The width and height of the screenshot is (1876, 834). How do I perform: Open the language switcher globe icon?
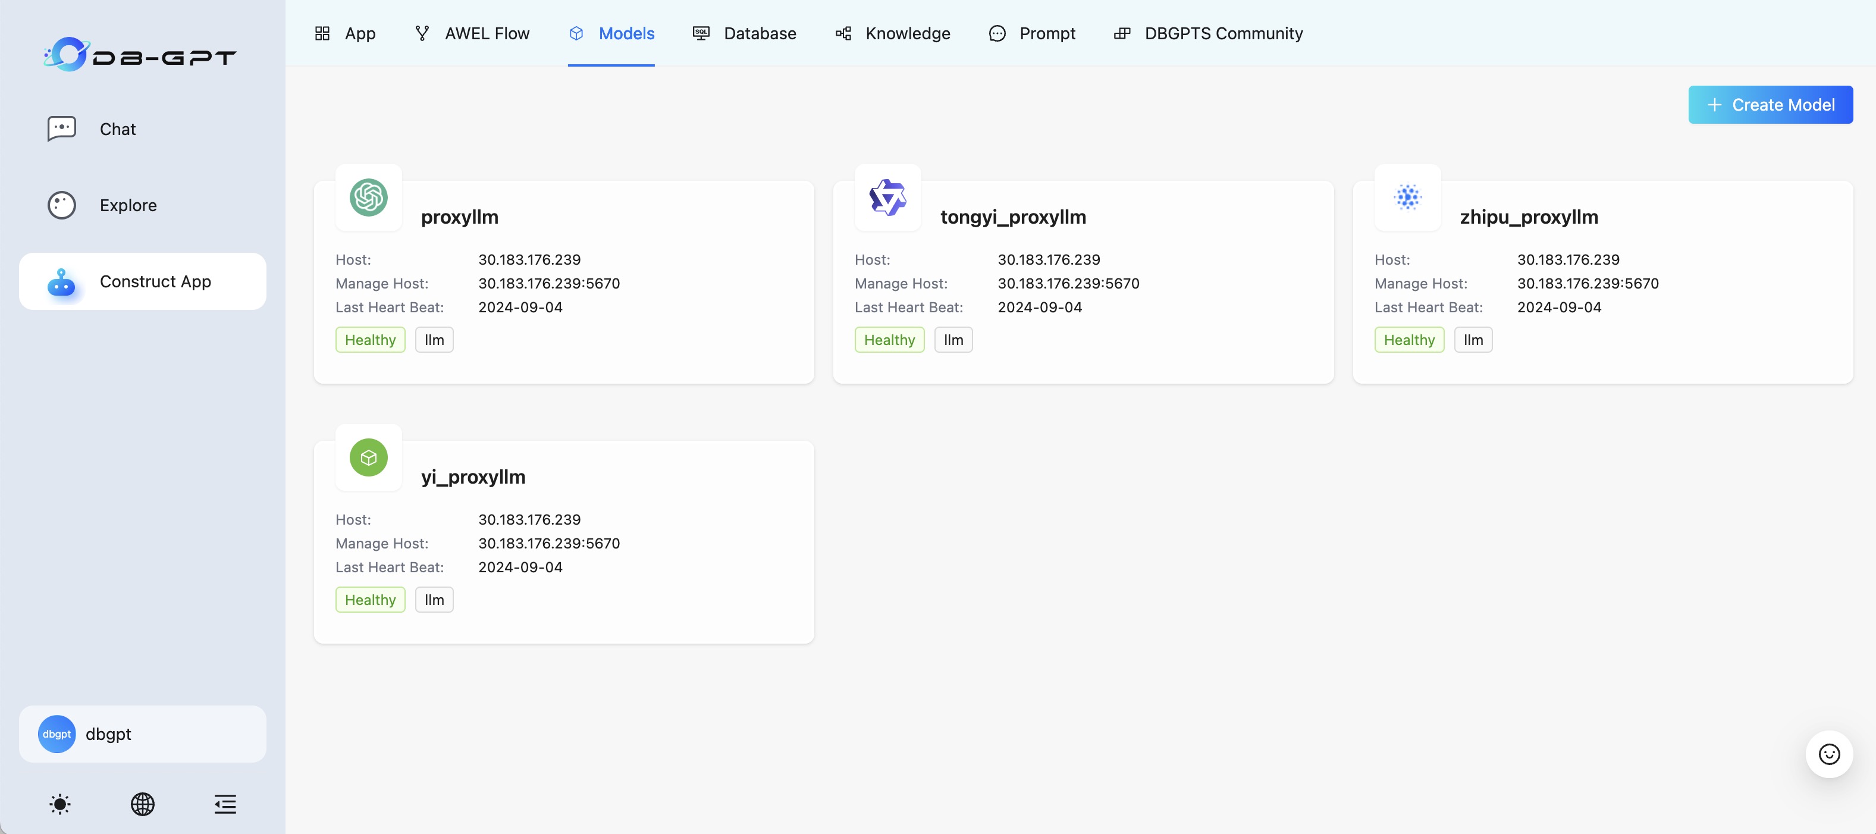point(142,804)
